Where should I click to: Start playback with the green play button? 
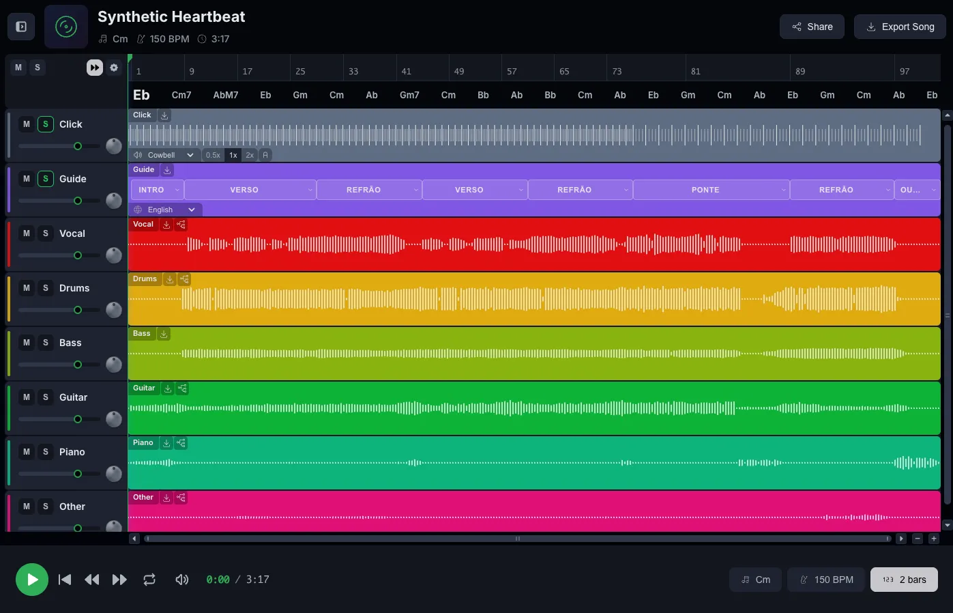[32, 580]
